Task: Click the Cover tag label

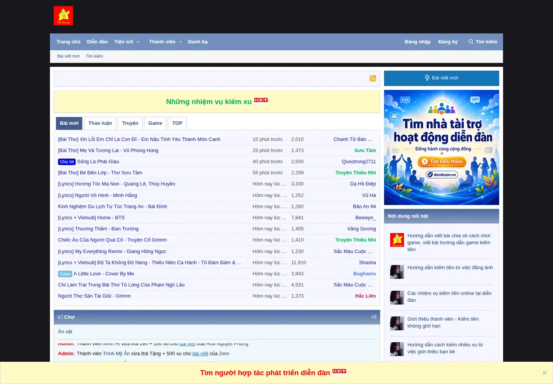Action: point(65,274)
